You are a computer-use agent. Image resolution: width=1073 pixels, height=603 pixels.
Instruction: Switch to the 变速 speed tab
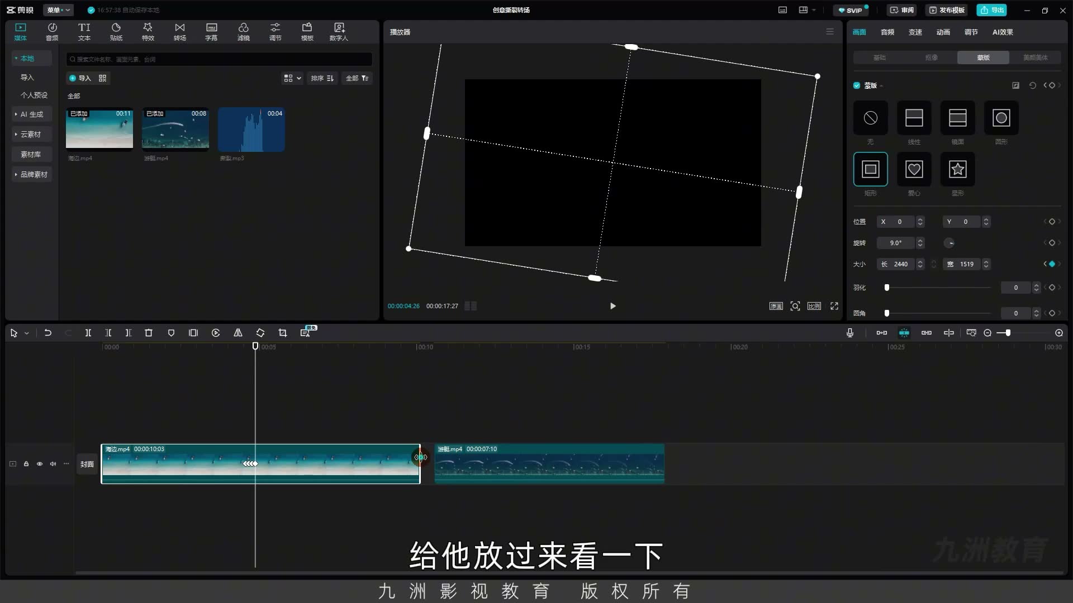pyautogui.click(x=915, y=32)
